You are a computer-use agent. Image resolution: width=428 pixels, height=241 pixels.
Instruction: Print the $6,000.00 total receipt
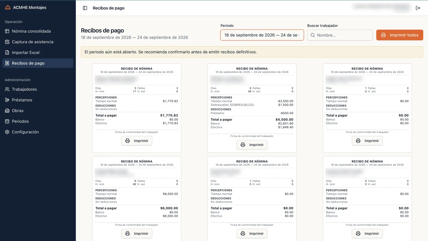(x=137, y=234)
